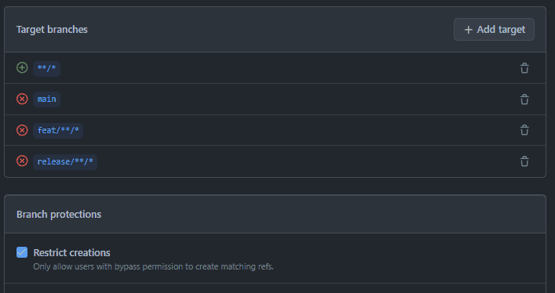Open the Add target dropdown button
Image resolution: width=555 pixels, height=293 pixels.
(x=494, y=29)
